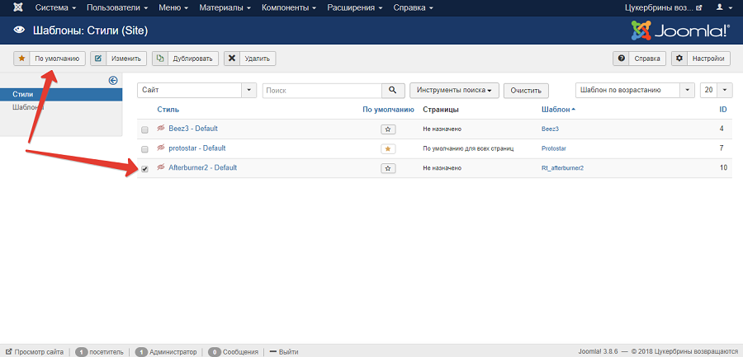743x357 pixels.
Task: Click the preview-disabled eye icon beside Beez3
Action: tap(161, 129)
